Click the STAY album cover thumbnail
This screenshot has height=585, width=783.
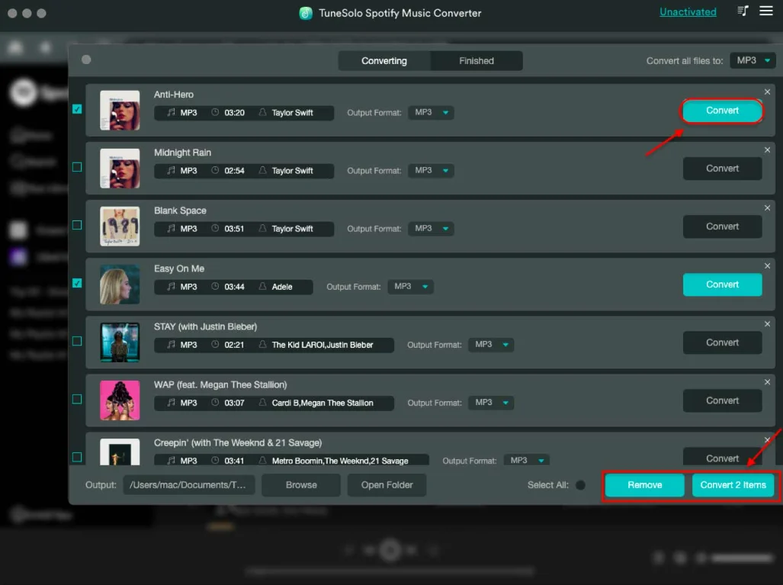tap(120, 342)
